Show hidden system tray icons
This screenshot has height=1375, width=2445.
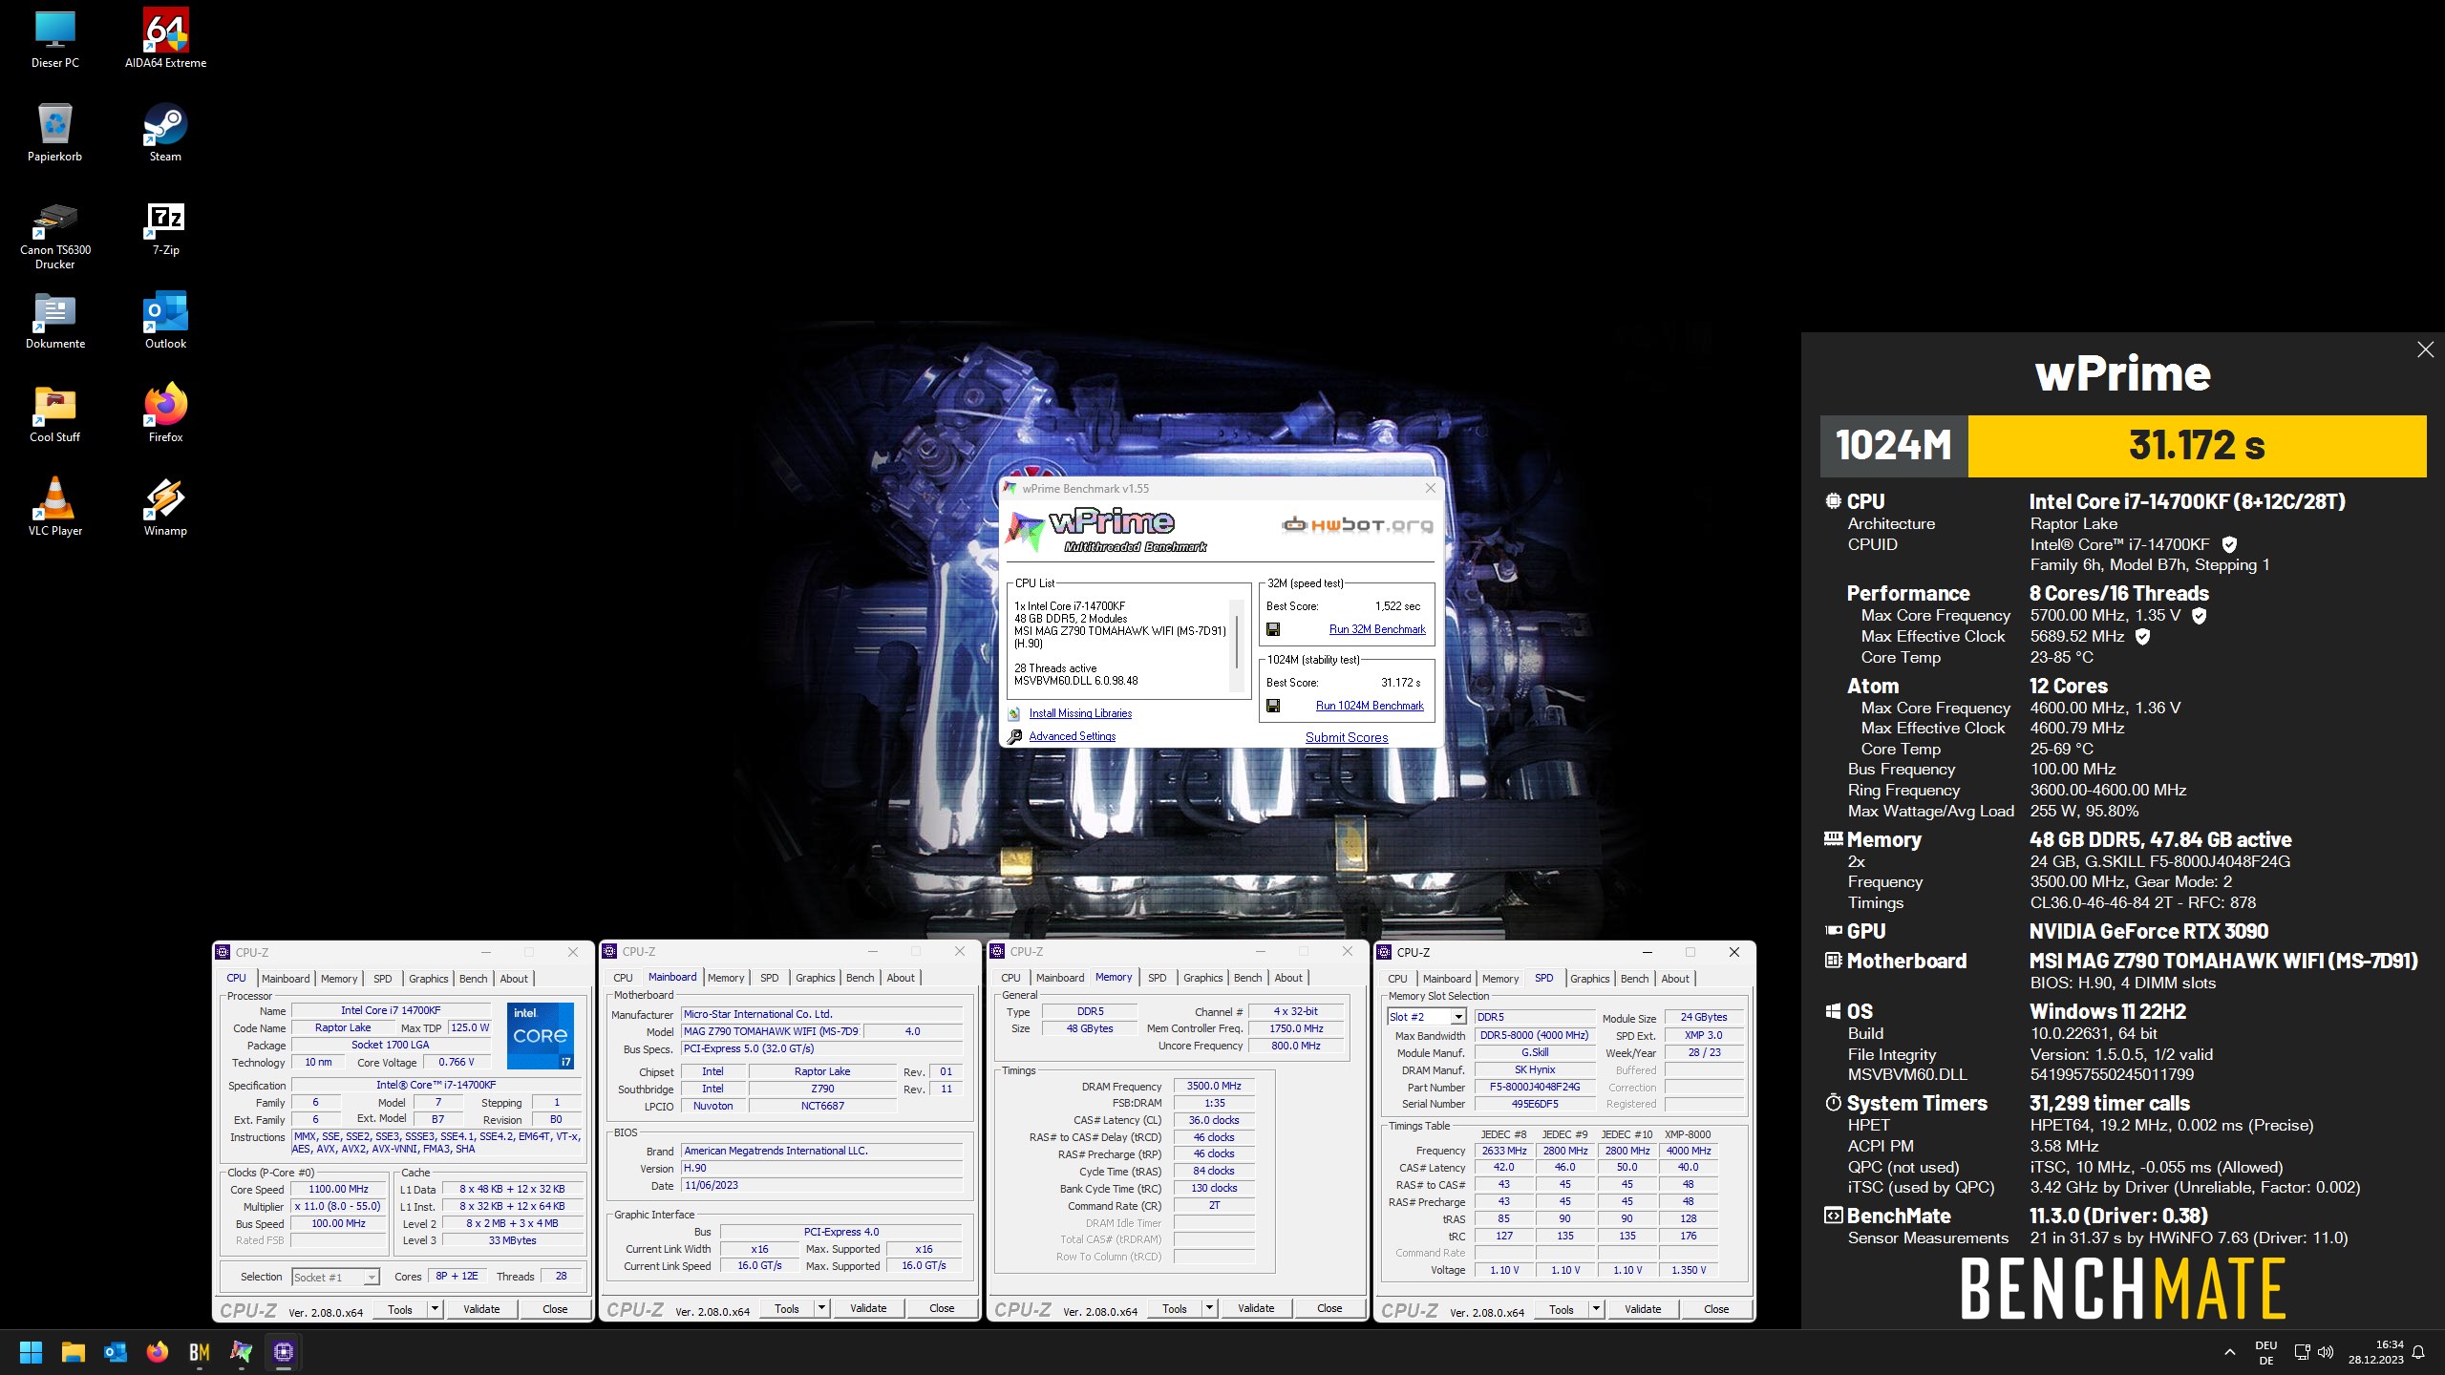coord(2230,1352)
